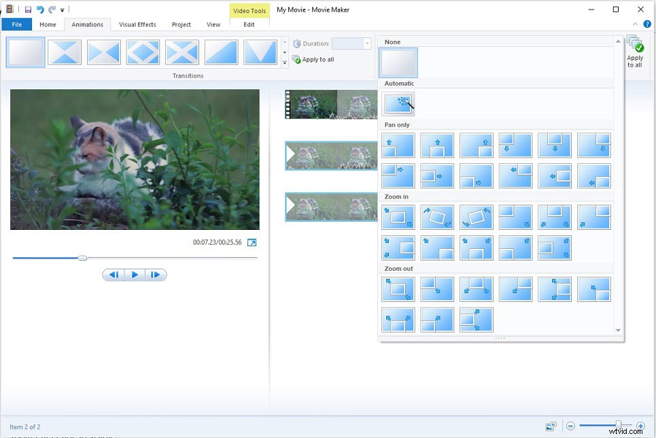Select the Automatic pan and zoom effect
Image resolution: width=656 pixels, height=438 pixels.
(398, 103)
